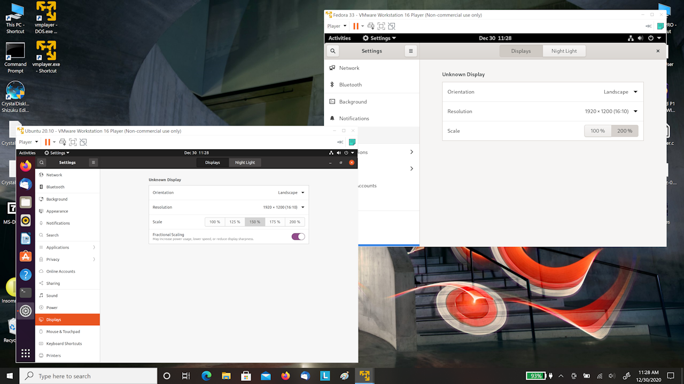Open Appearance in Ubuntu Settings sidebar
This screenshot has width=684, height=384.
pos(67,211)
